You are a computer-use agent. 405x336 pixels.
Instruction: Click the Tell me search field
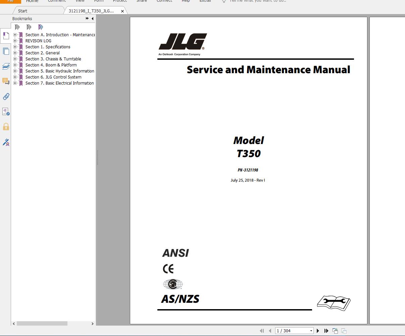[255, 2]
